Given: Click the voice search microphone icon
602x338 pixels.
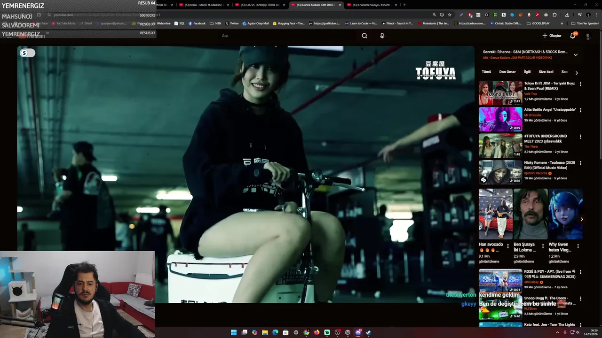Looking at the screenshot, I should click(382, 36).
